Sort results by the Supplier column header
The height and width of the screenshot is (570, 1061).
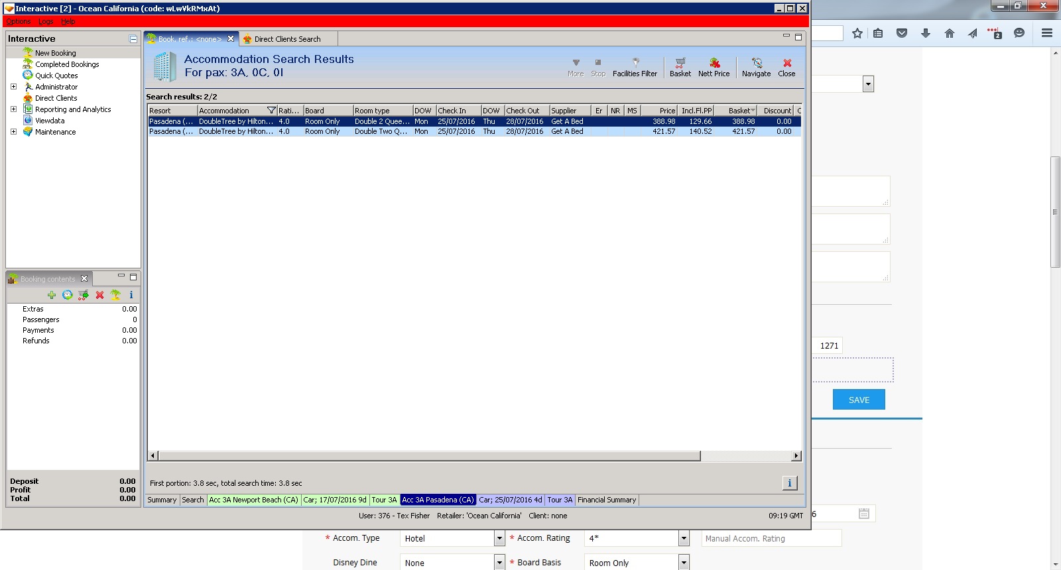(570, 111)
